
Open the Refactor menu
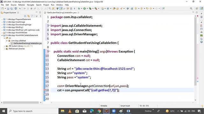coord(22,5)
